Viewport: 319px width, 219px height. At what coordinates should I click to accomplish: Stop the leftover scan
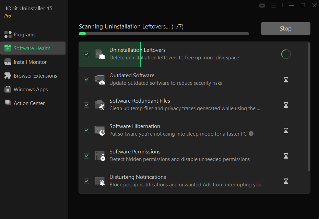point(285,28)
